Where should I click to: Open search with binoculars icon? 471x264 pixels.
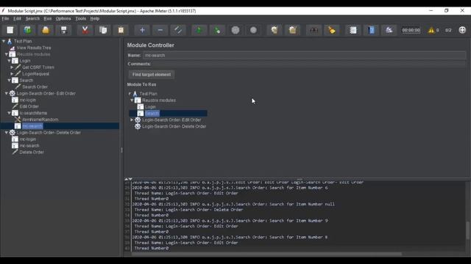point(314,30)
